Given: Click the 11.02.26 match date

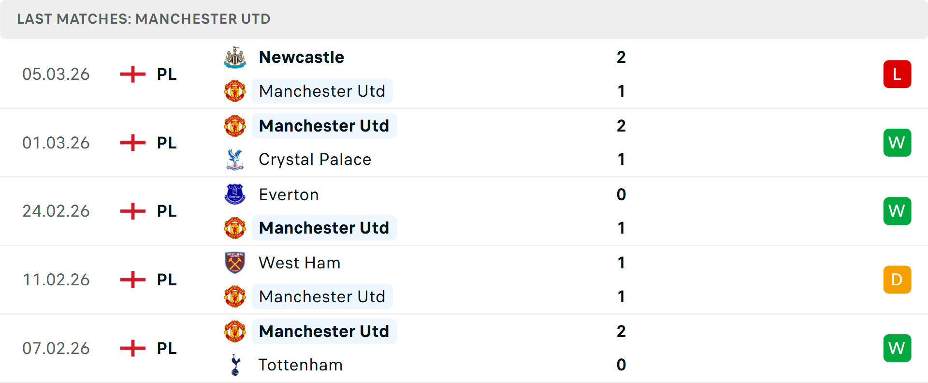Looking at the screenshot, I should (x=56, y=280).
